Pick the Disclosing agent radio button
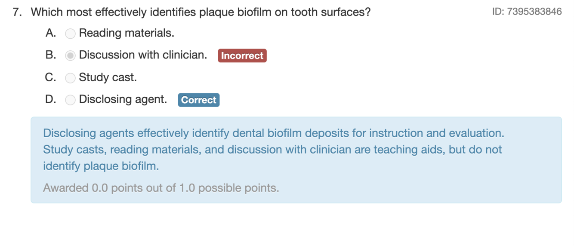Viewport: 574px width, 246px height. coord(70,100)
